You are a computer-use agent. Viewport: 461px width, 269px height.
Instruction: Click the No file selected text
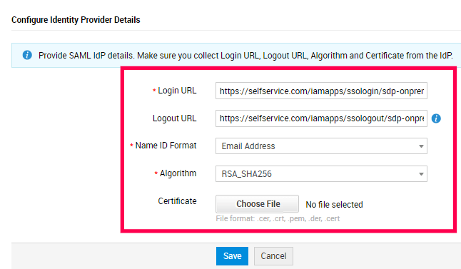[x=334, y=205]
